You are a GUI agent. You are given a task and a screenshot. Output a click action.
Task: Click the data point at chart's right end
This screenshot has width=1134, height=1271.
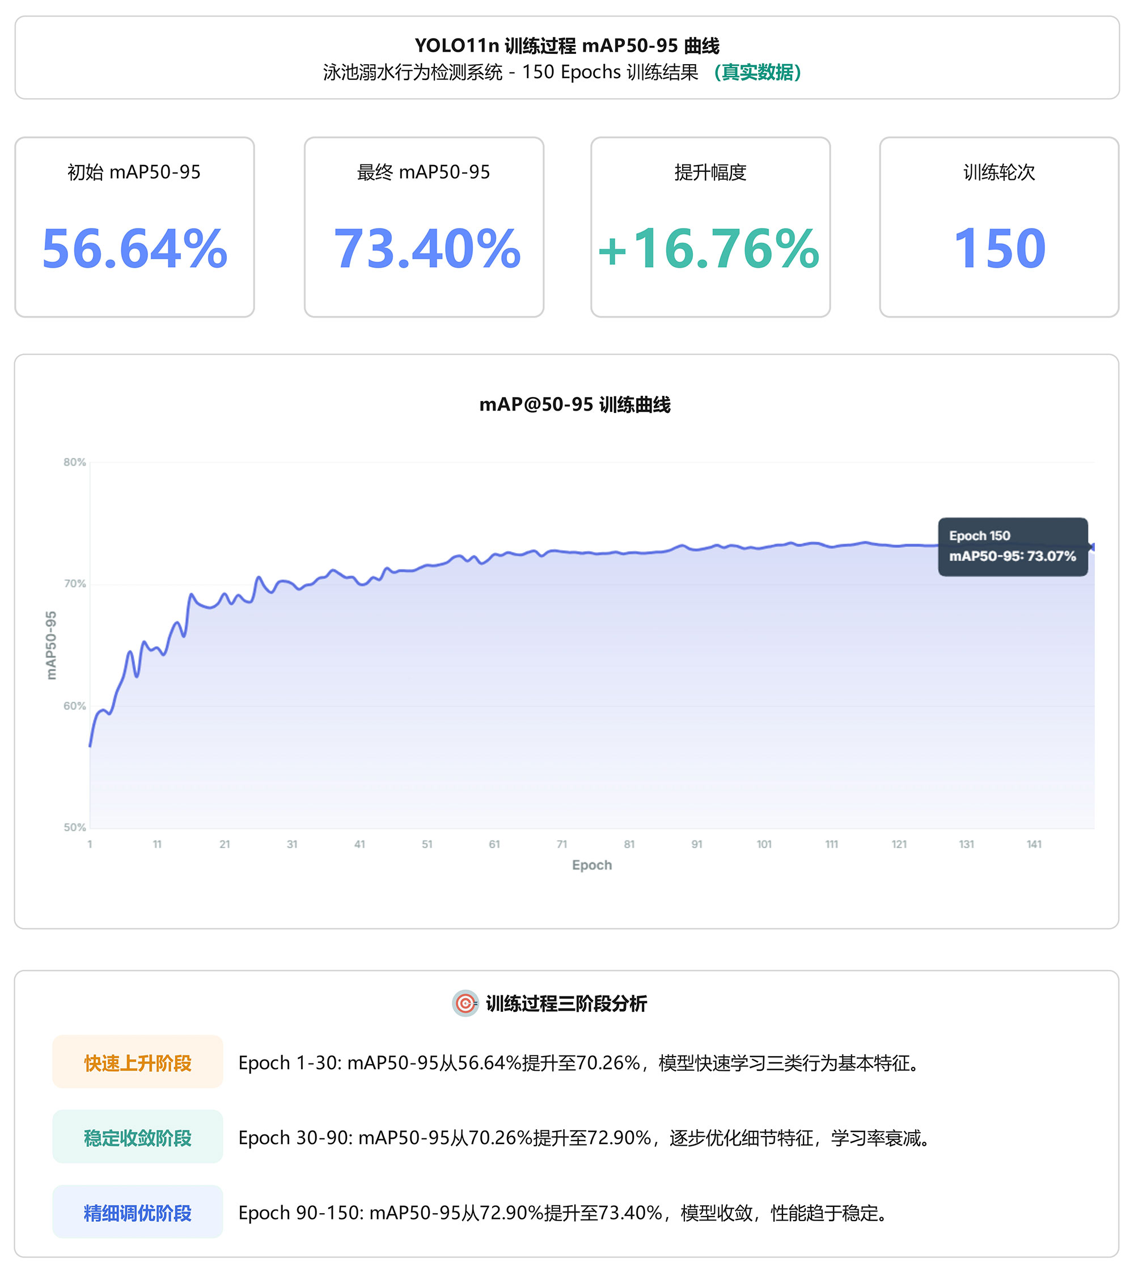[1094, 547]
